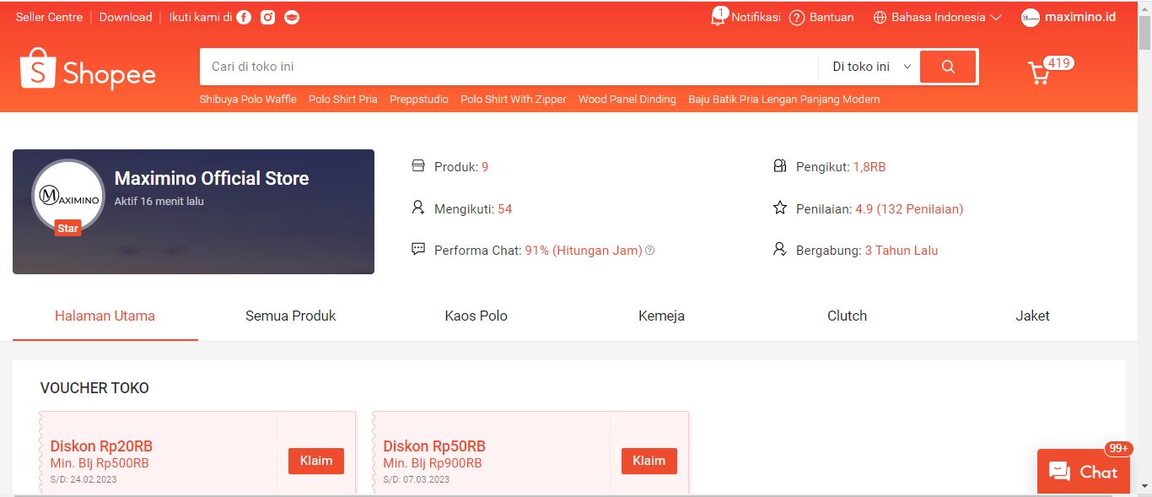Claim the Diskon Rp50RB voucher
Viewport: 1152px width, 497px height.
(x=649, y=461)
